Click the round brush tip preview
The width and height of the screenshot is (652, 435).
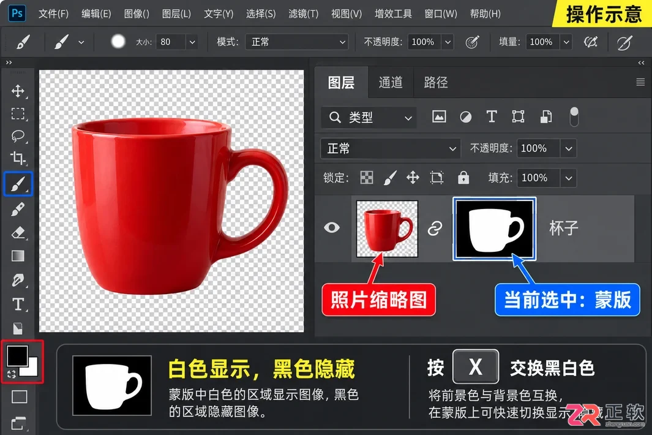[118, 42]
